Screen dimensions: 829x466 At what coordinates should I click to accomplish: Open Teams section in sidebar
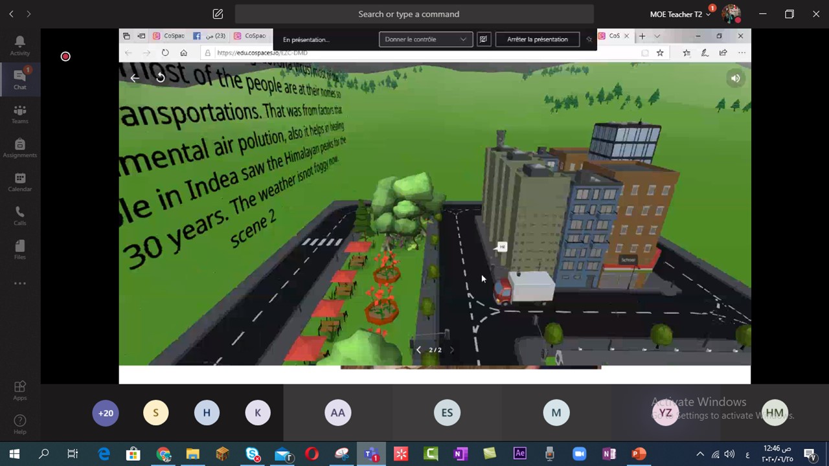[x=20, y=114]
